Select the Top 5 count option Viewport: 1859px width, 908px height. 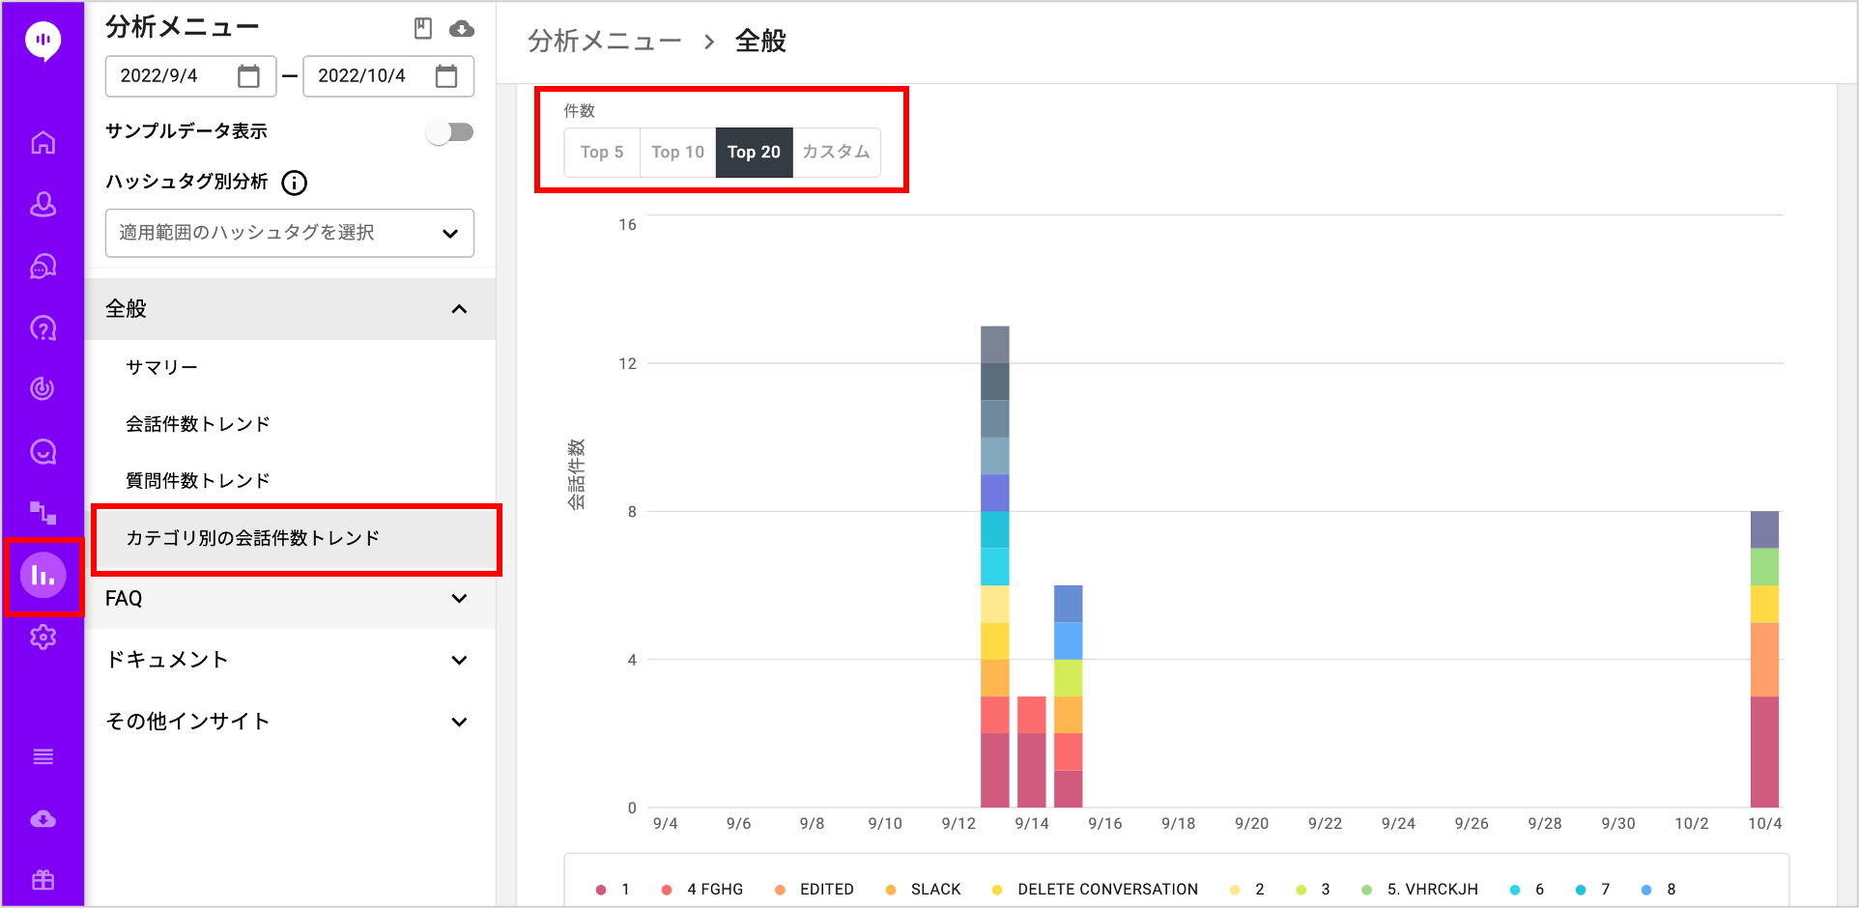point(601,153)
